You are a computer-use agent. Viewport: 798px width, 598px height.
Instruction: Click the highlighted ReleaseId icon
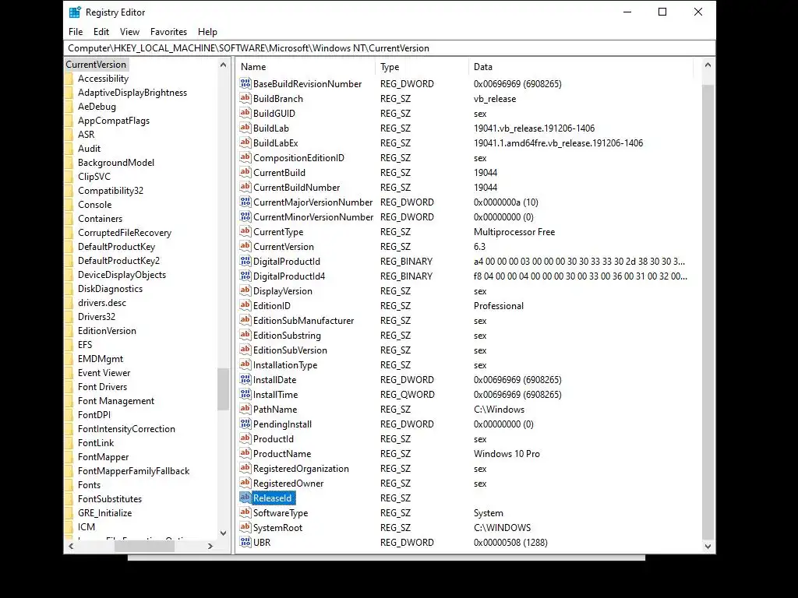[245, 498]
